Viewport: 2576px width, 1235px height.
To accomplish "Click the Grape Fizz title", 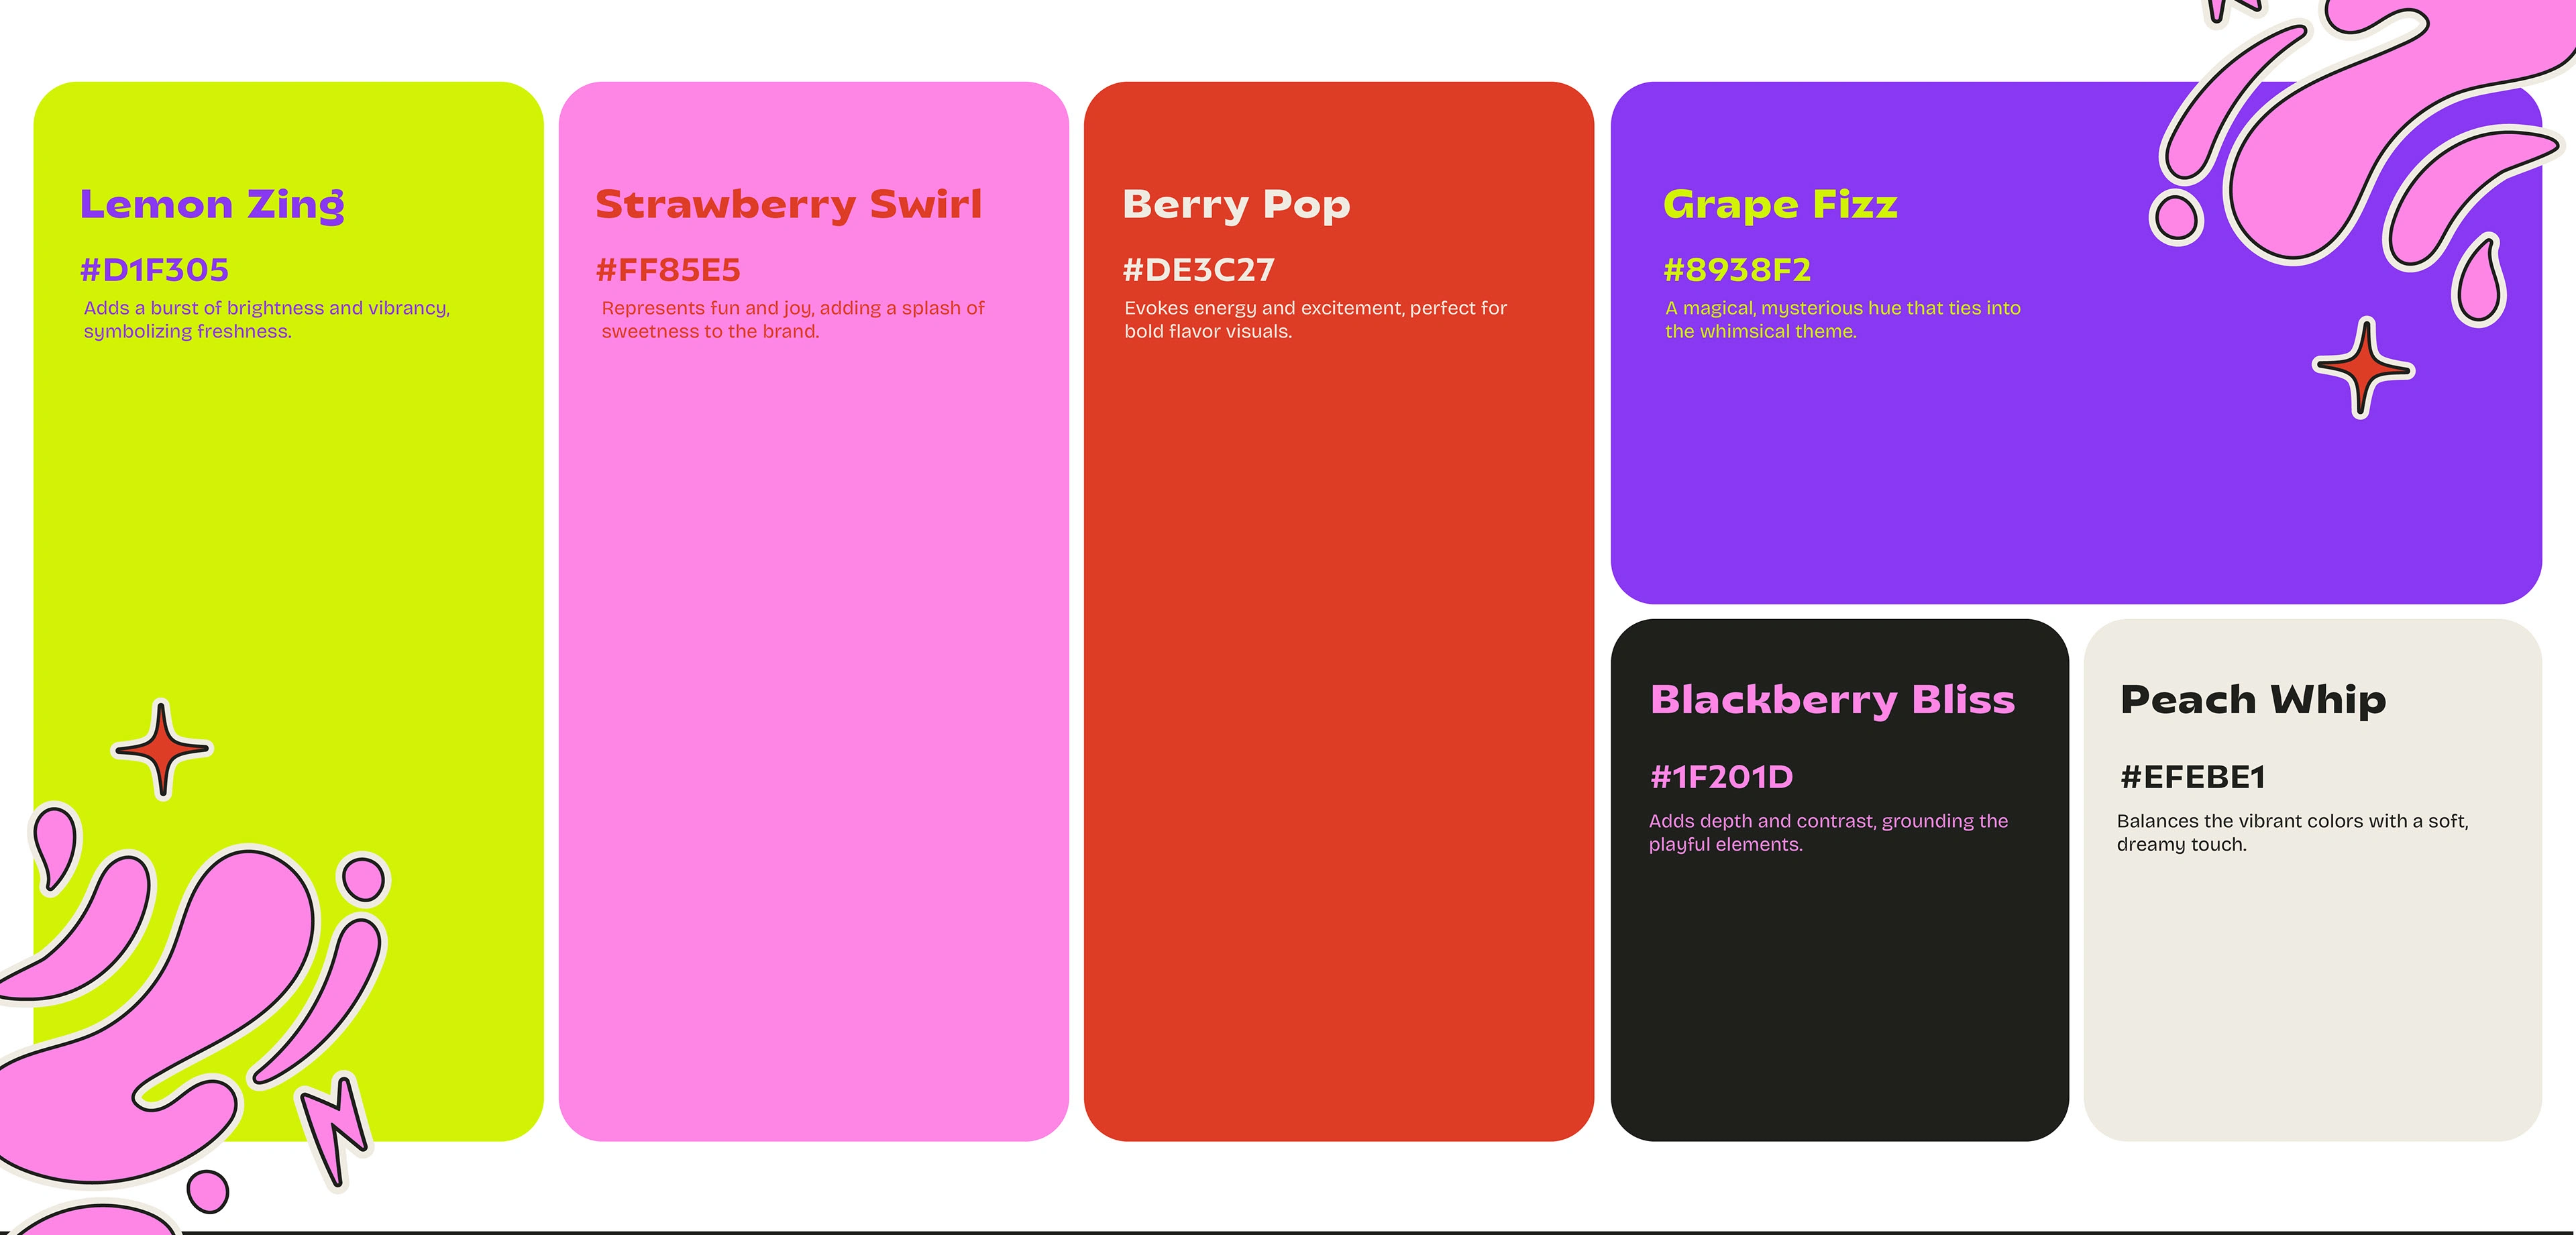I will (1780, 204).
